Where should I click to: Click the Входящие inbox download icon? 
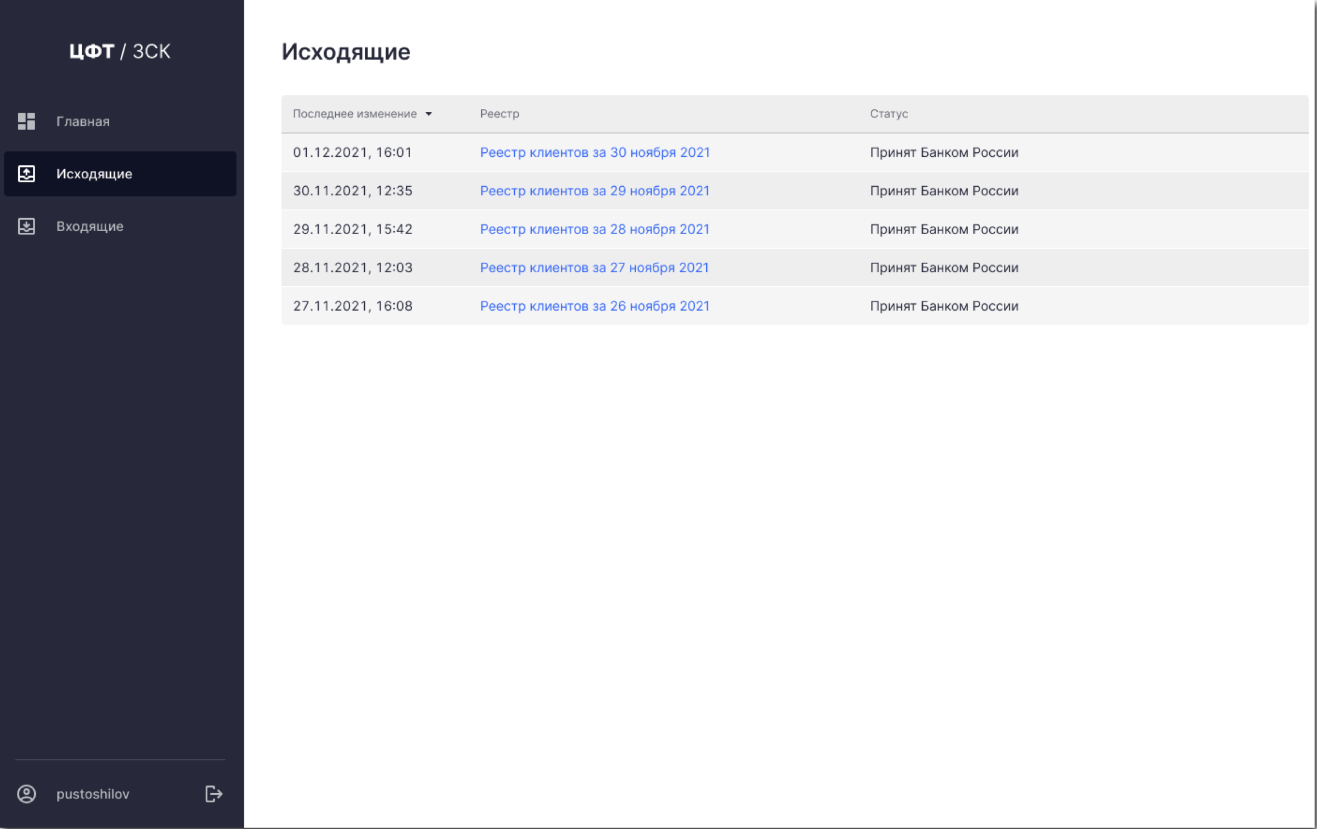click(x=26, y=226)
